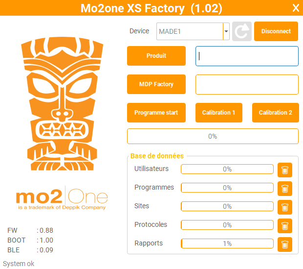Erase Sites database via trash icon
The height and width of the screenshot is (269, 303).
(285, 207)
